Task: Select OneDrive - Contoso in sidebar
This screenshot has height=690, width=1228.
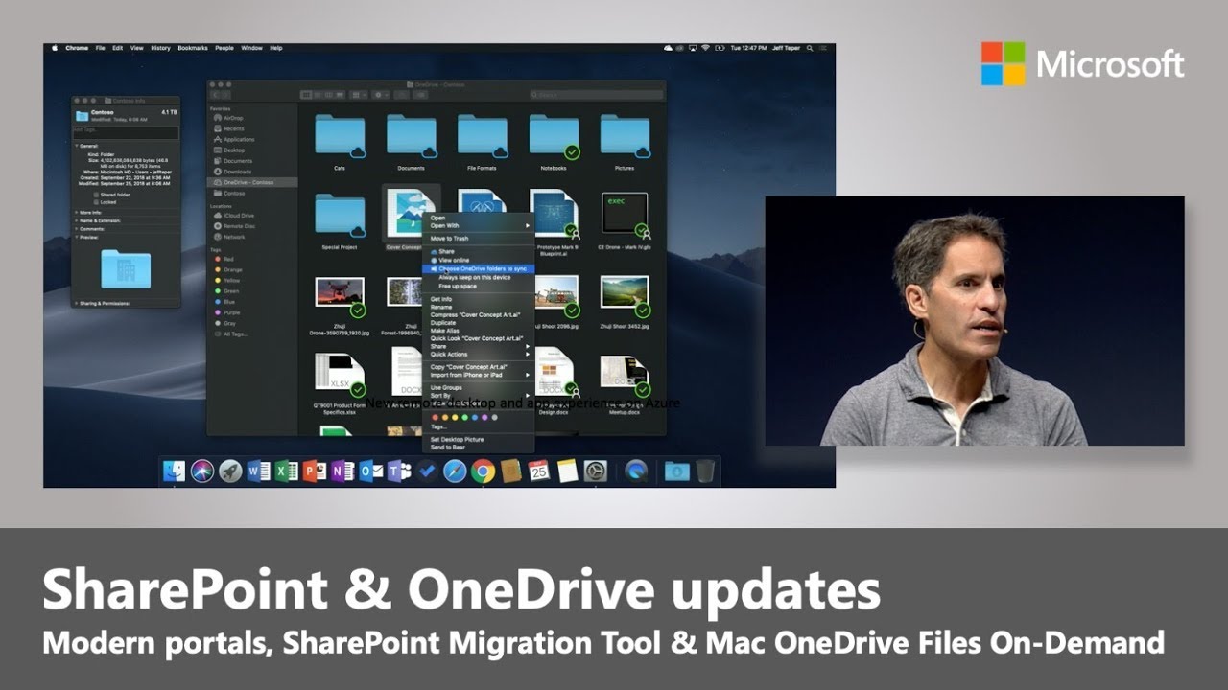Action: click(254, 182)
